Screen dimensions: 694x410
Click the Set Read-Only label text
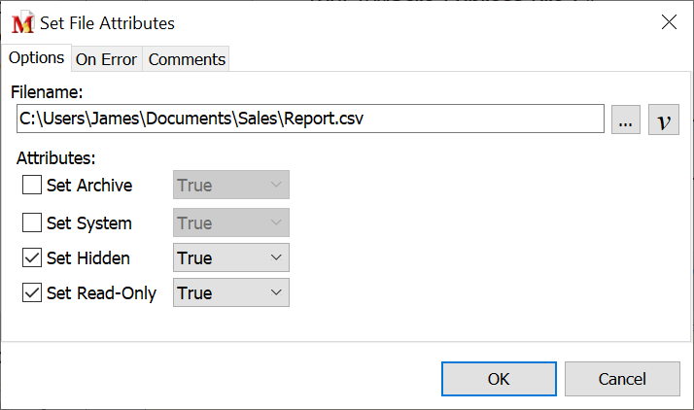click(x=101, y=292)
